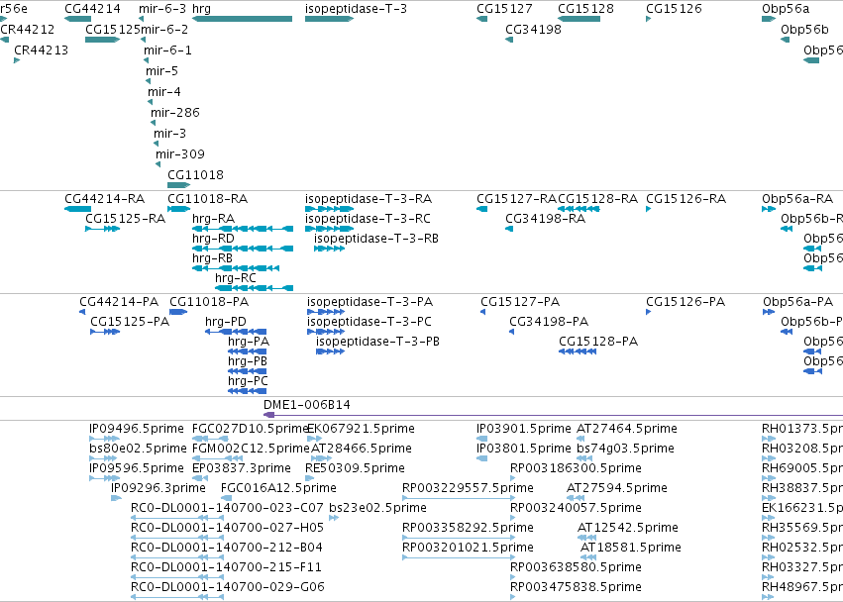843x602 pixels.
Task: Select the bs80e02.5prime EST
Action: pos(103,459)
